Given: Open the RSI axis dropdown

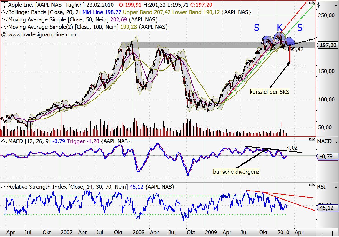Looking at the screenshot, I should tap(336, 187).
